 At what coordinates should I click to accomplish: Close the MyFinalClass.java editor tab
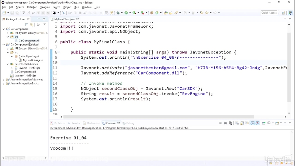(78, 19)
